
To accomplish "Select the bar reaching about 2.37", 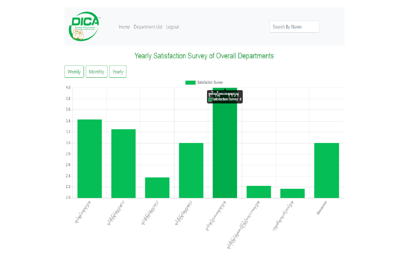I will pyautogui.click(x=157, y=188).
